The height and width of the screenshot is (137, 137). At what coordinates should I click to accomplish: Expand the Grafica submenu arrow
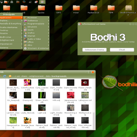pyautogui.click(x=49, y=33)
